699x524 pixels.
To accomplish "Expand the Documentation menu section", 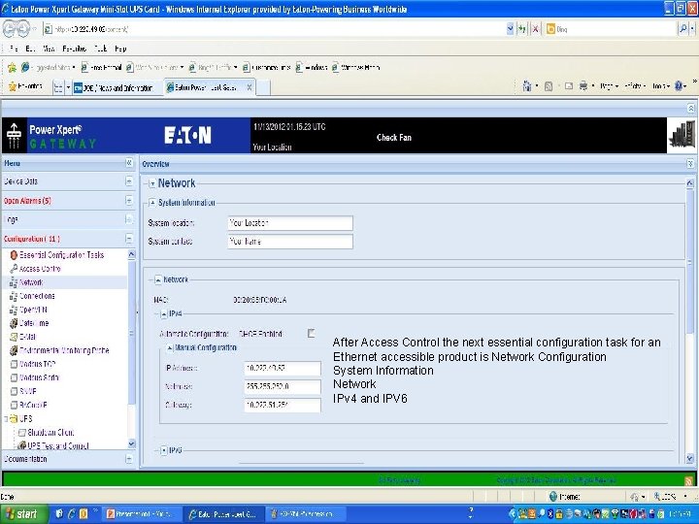I will 129,458.
